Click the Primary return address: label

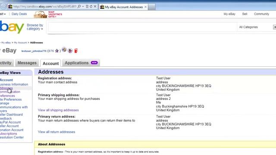click(56, 117)
